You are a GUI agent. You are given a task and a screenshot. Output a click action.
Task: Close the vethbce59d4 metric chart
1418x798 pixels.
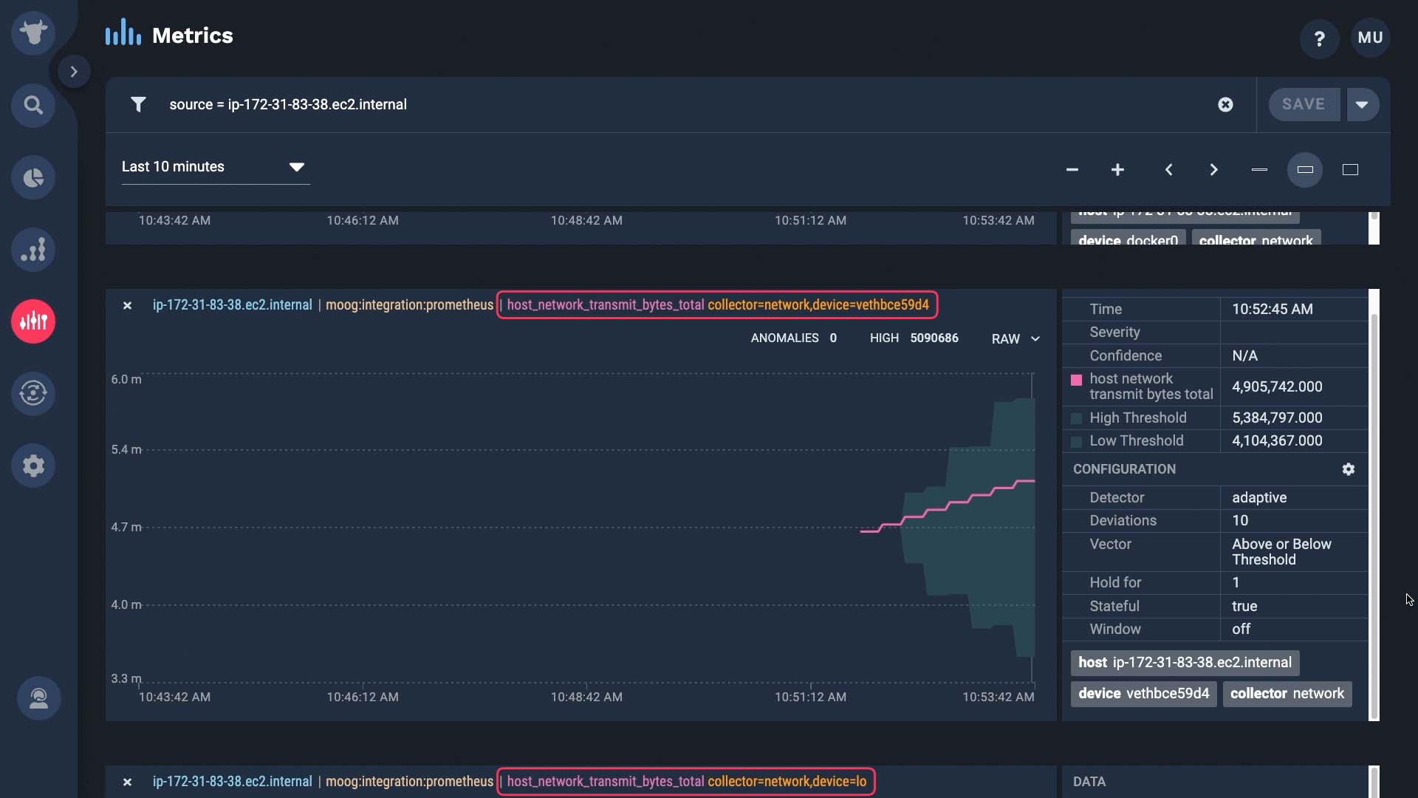coord(127,305)
